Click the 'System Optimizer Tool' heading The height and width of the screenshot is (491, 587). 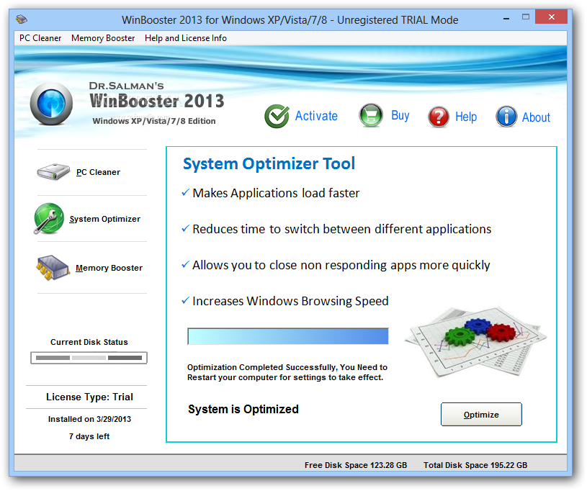[269, 164]
